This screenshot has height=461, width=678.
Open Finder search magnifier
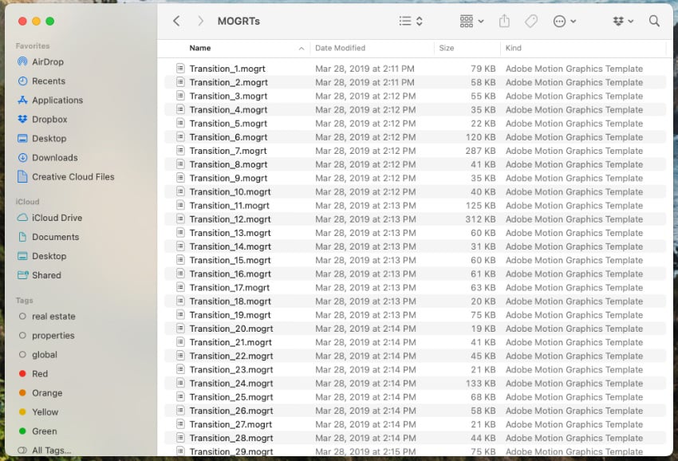(654, 21)
